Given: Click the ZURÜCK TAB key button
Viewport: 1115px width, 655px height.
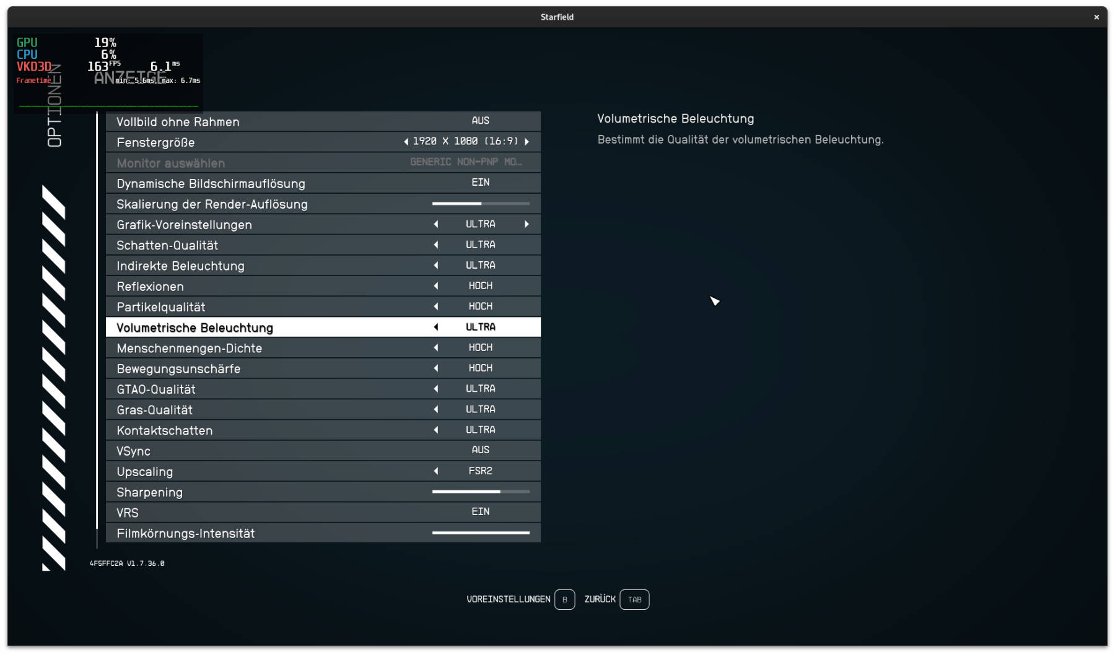Looking at the screenshot, I should (634, 599).
